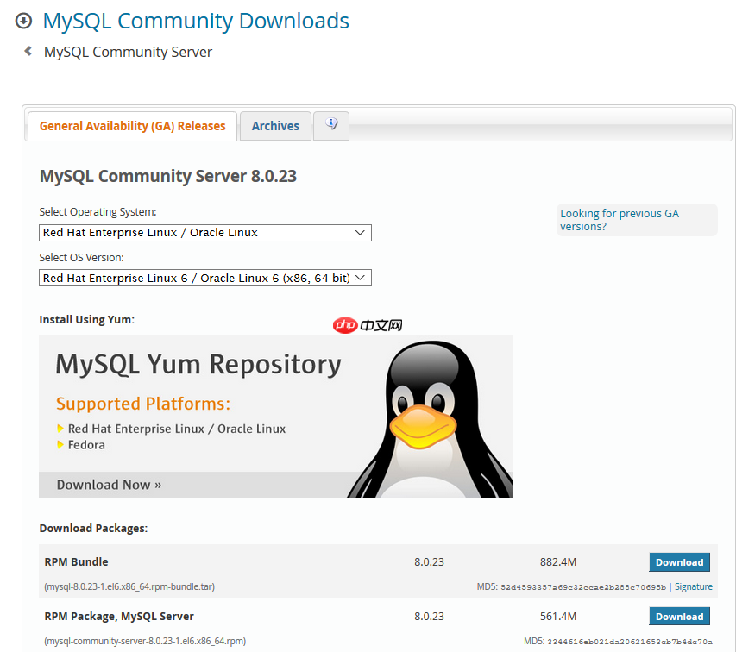
Task: Open the Select OS Version dropdown
Action: pos(204,278)
